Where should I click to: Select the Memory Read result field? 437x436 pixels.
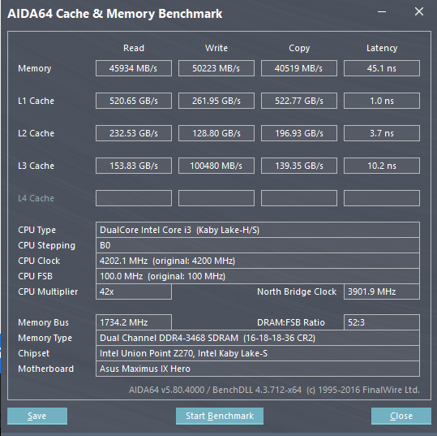(x=134, y=68)
